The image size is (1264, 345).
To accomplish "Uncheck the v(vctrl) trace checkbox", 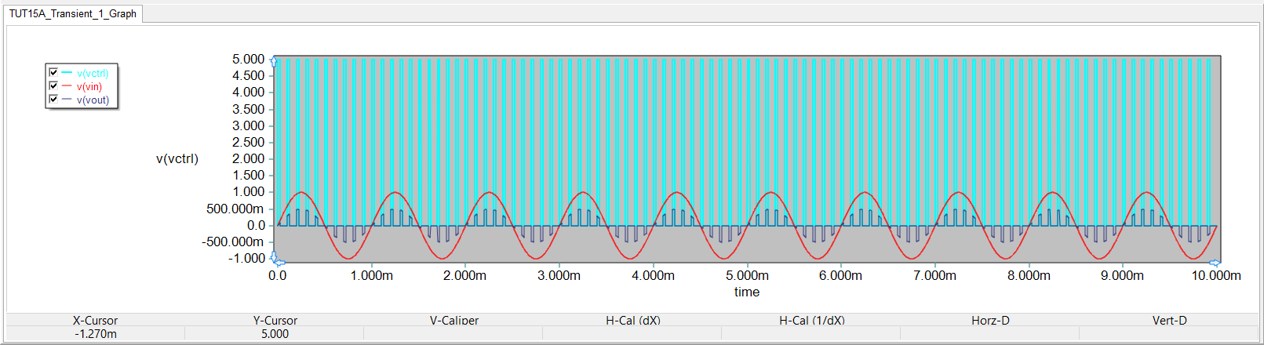I will [53, 72].
